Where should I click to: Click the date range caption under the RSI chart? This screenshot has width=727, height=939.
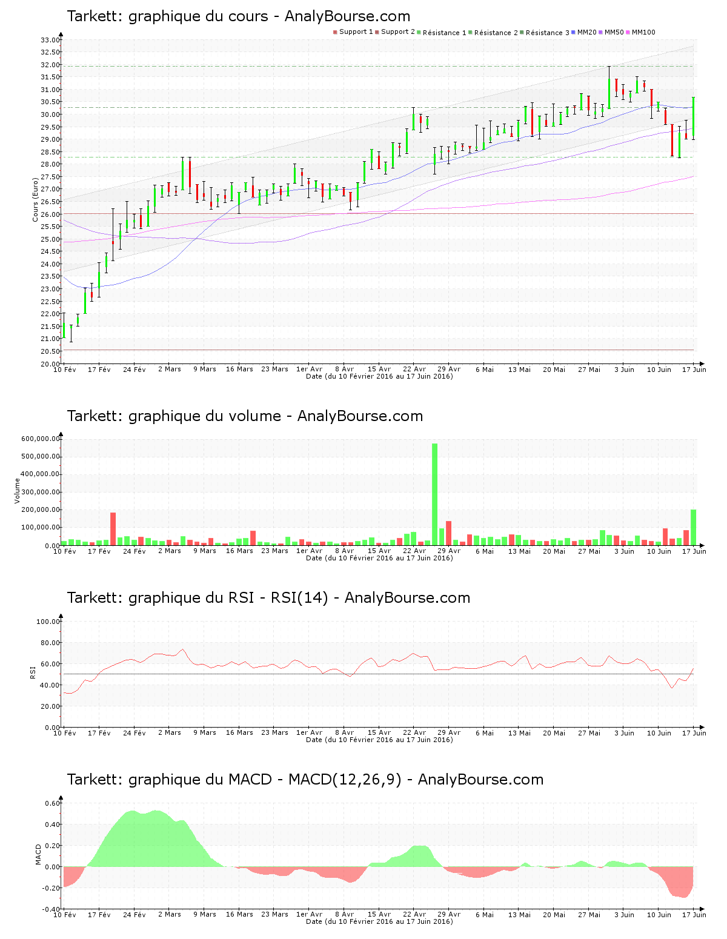(x=379, y=740)
